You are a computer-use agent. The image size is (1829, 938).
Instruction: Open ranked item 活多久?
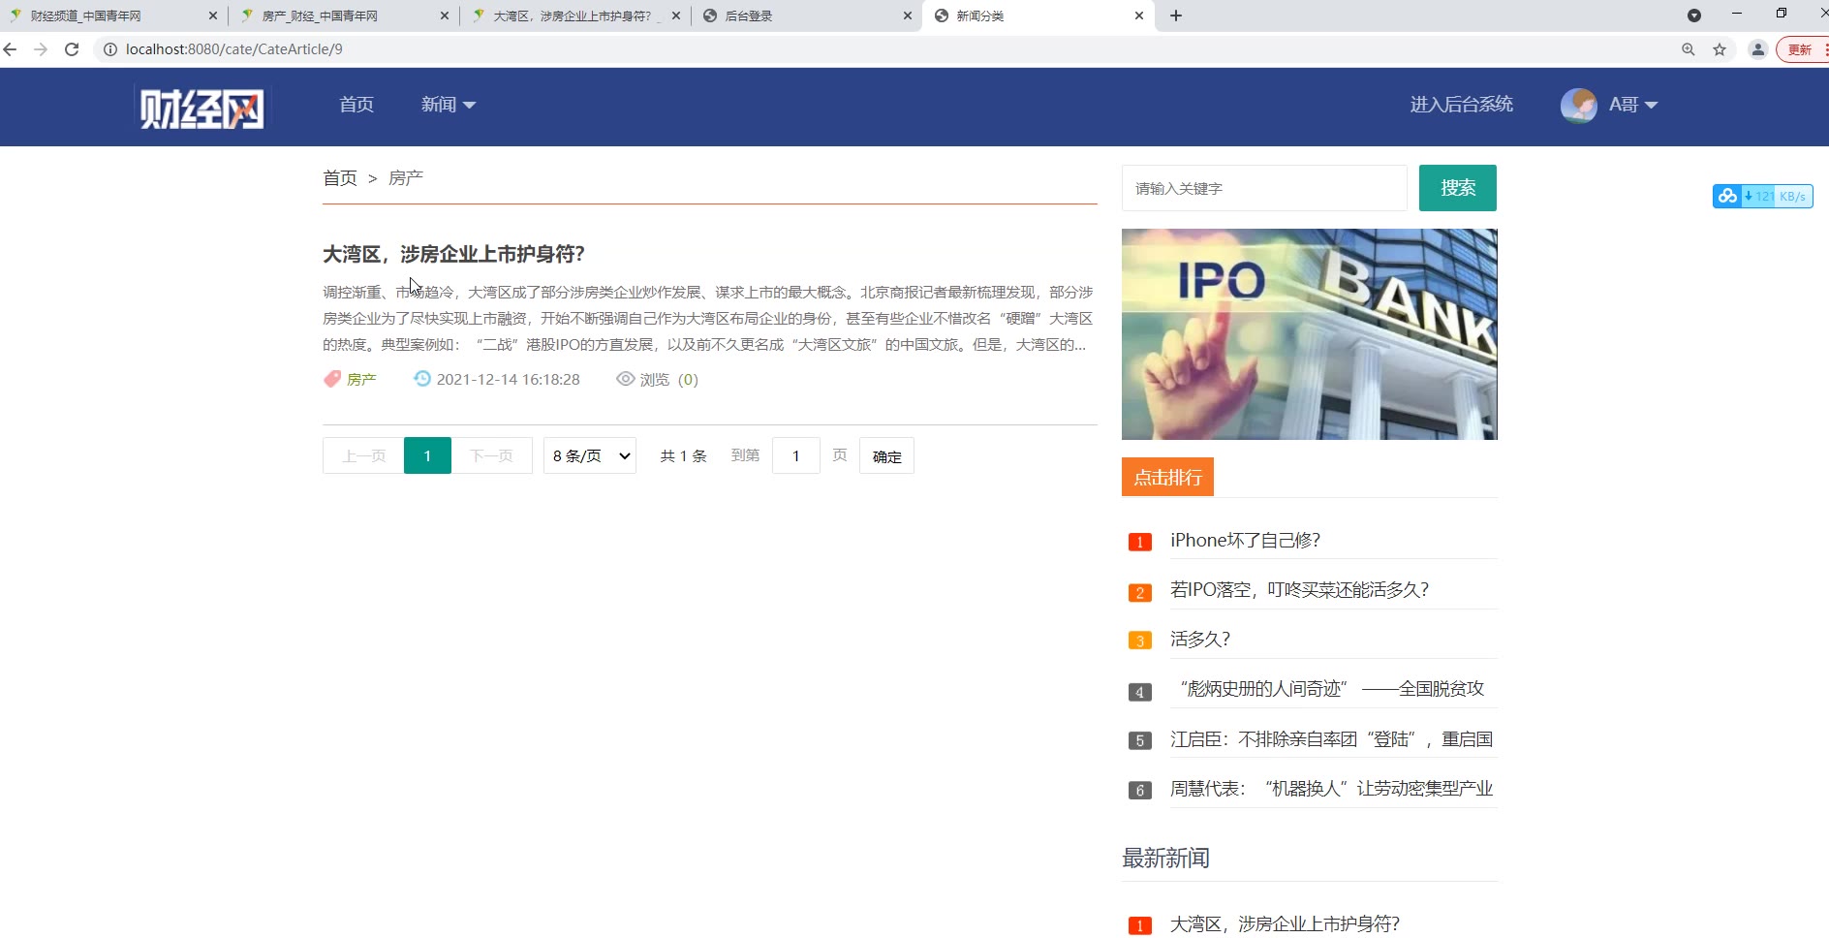click(x=1199, y=640)
